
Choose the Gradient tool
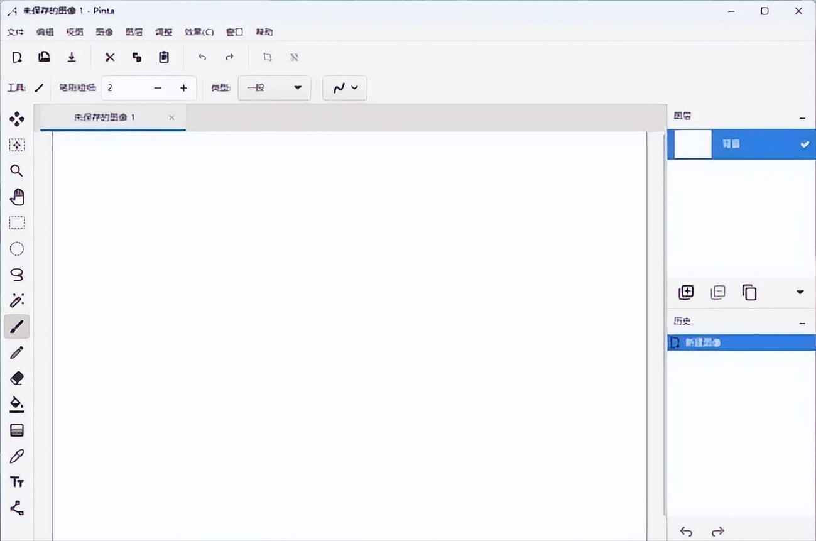coord(17,430)
